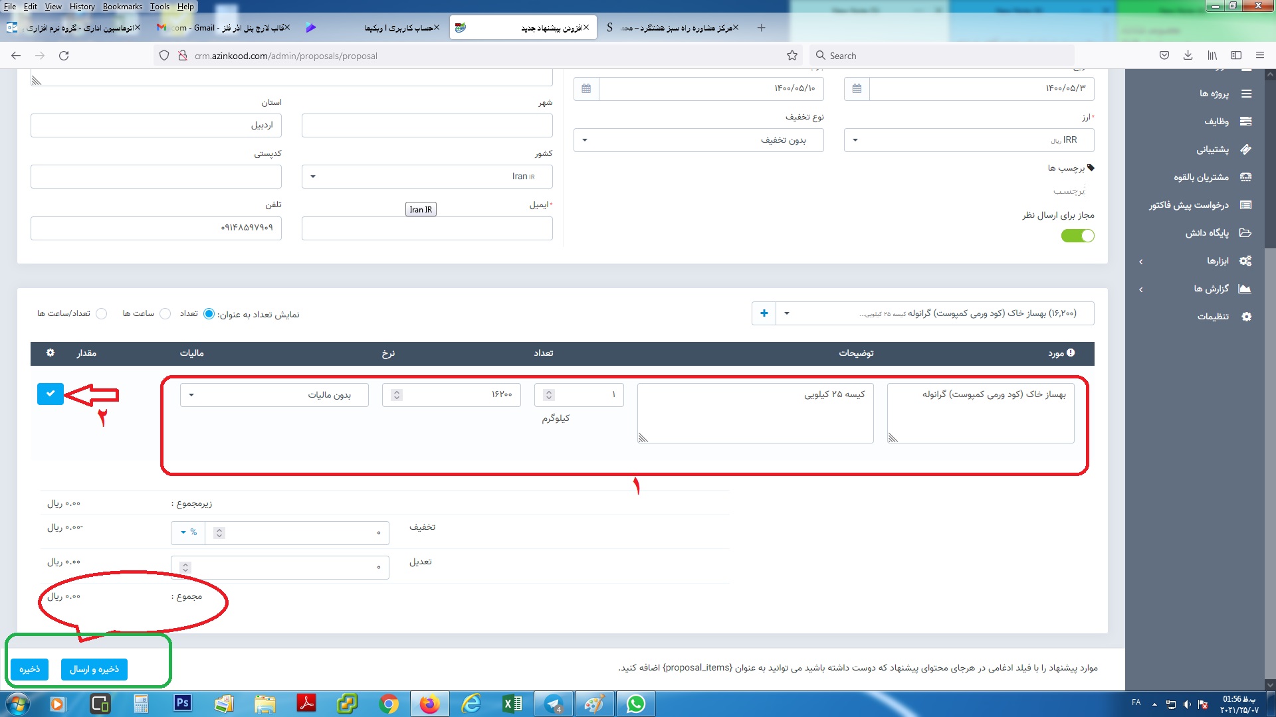Image resolution: width=1276 pixels, height=717 pixels.
Task: Open the بدون مالیات tax dropdown
Action: pos(274,395)
